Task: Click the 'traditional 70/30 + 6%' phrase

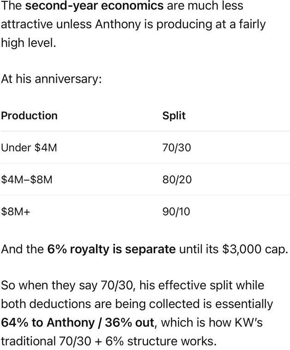Action: click(x=62, y=341)
